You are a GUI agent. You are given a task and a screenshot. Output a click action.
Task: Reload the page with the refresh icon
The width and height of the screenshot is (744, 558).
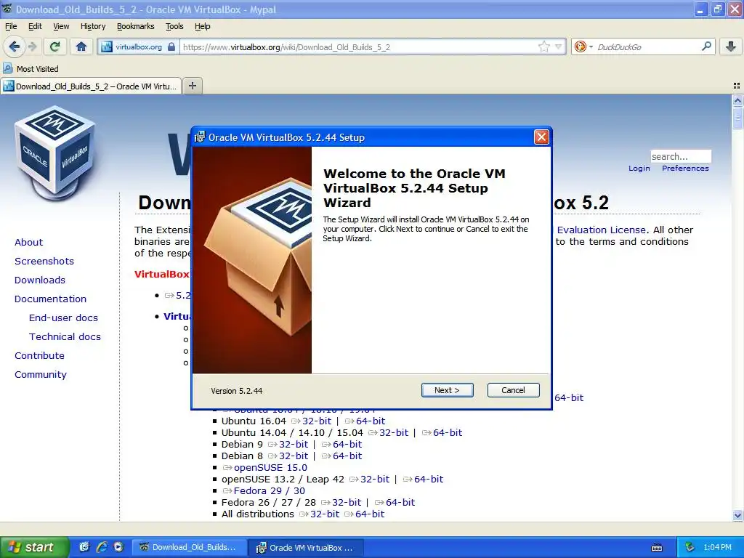pos(55,46)
